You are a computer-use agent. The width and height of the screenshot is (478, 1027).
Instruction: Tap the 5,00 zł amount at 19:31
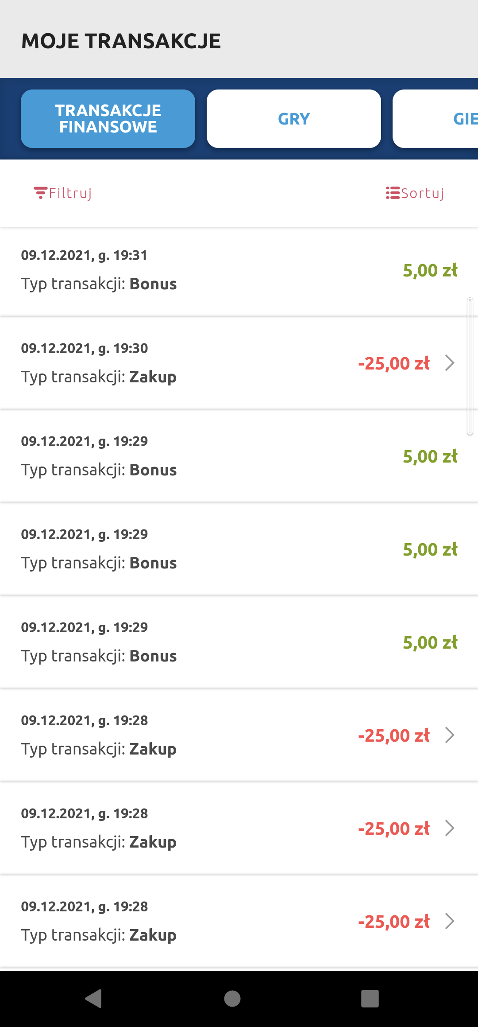click(x=430, y=270)
